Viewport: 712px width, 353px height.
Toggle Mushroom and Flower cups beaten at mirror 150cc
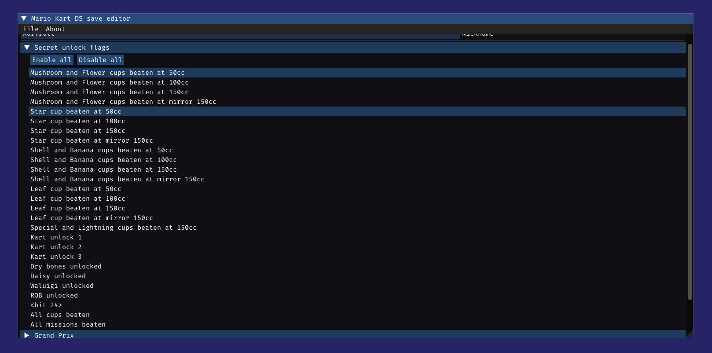(x=357, y=102)
